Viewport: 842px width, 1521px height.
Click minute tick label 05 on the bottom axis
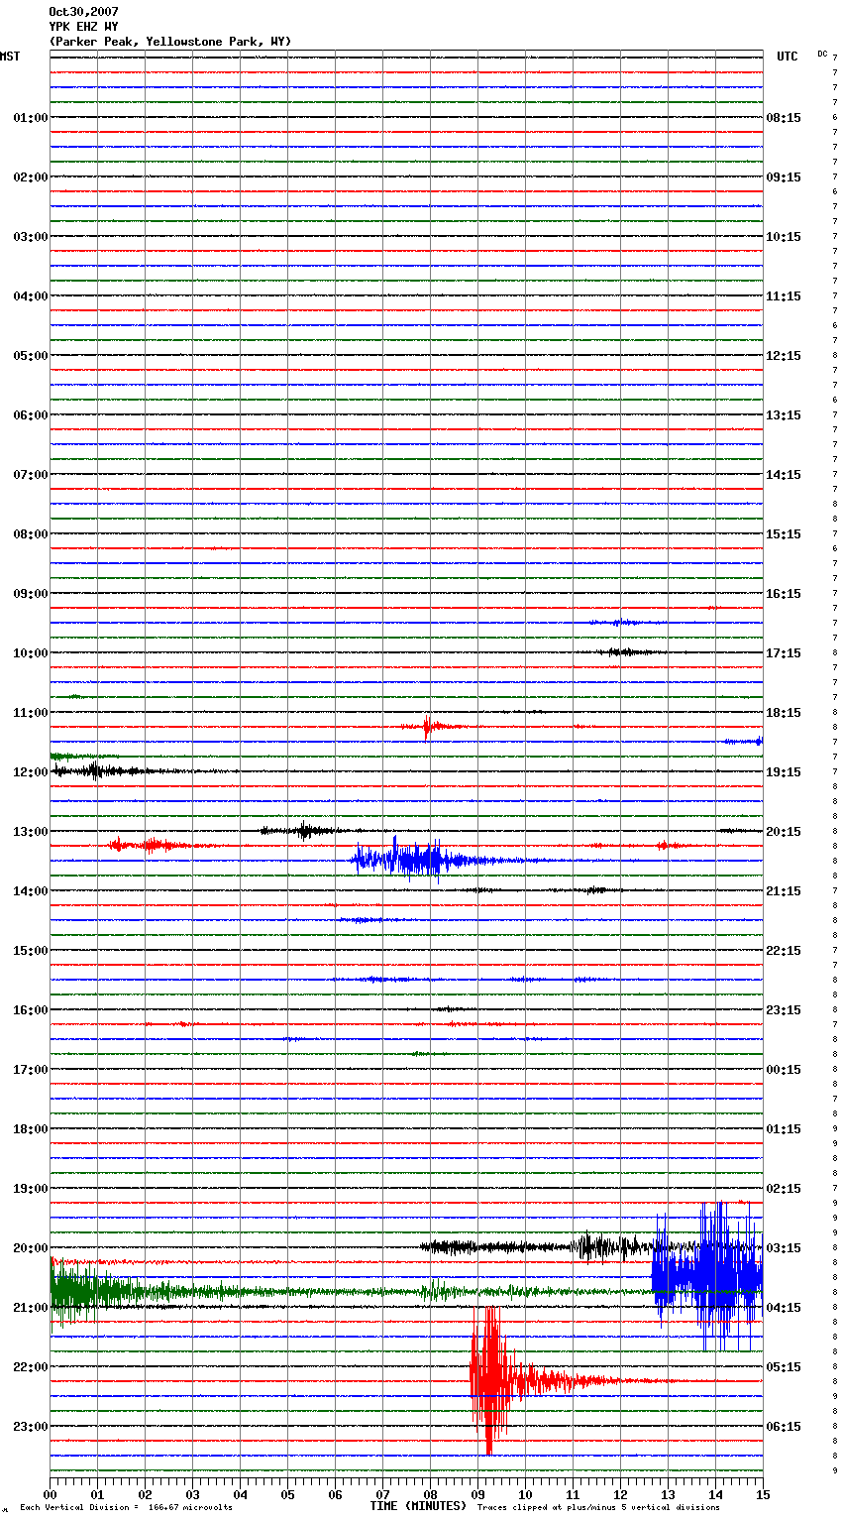(x=287, y=1494)
